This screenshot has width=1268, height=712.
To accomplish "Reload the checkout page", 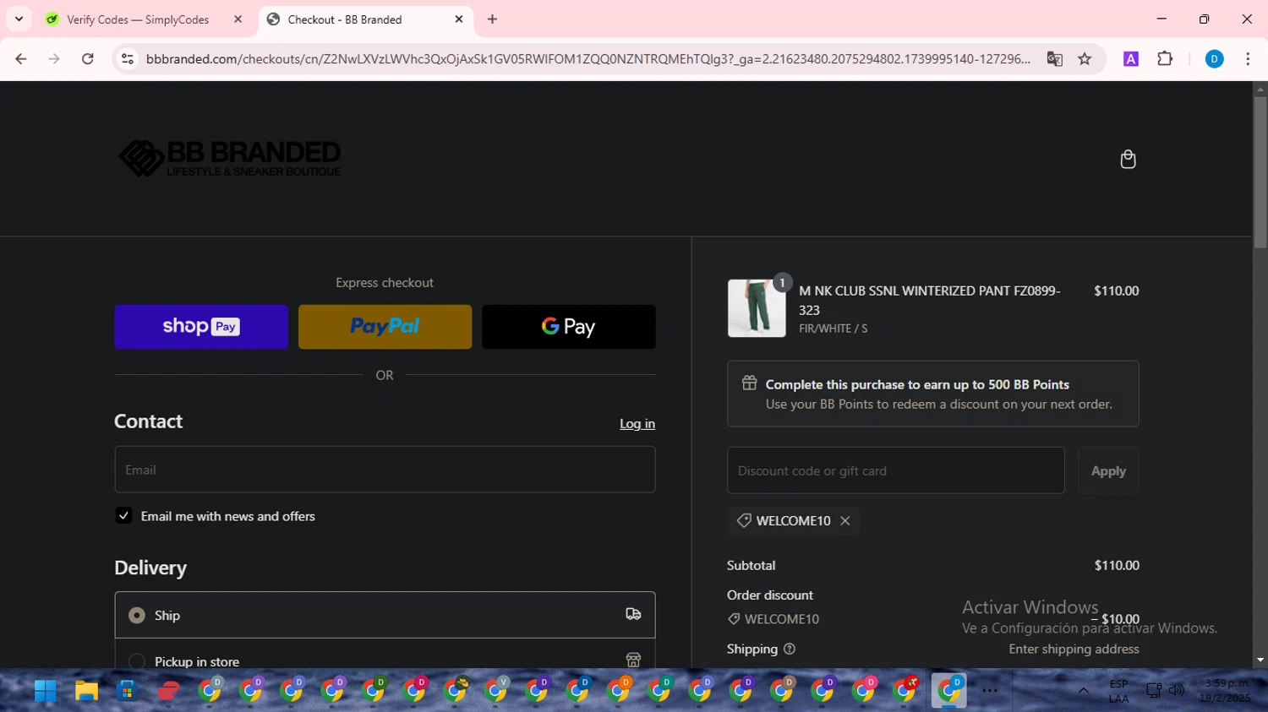I will (88, 59).
